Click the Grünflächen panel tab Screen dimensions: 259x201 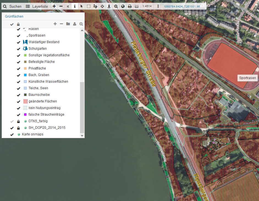[x=14, y=16]
